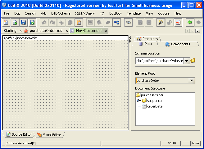This screenshot has height=149, width=204.
Task: Open the DocBook menu
Action: 116,13
